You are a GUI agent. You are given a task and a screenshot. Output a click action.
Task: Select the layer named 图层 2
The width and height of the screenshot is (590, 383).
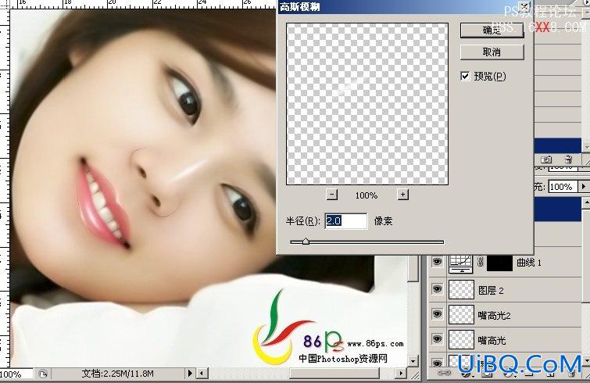pos(491,291)
